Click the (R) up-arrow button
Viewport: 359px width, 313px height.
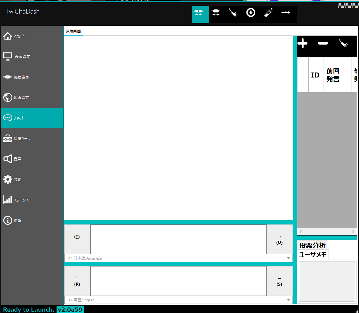(x=77, y=281)
